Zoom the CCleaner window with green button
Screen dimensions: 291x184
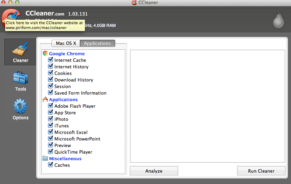coord(17,2)
